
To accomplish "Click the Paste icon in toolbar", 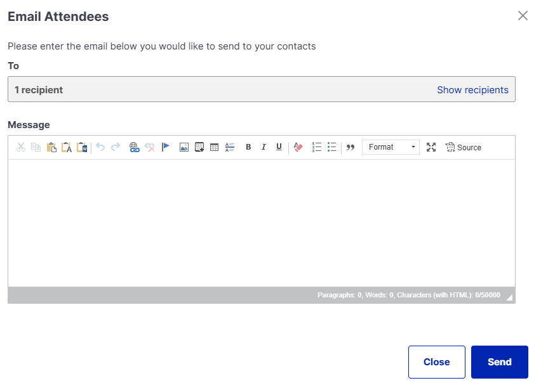I will 51,147.
